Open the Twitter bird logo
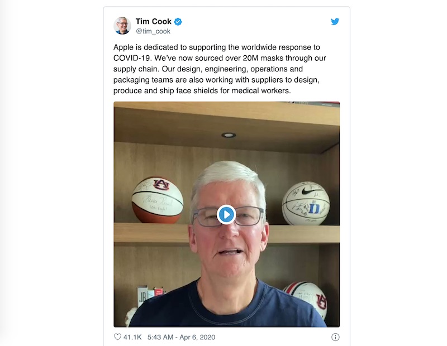The image size is (447, 346). click(335, 22)
